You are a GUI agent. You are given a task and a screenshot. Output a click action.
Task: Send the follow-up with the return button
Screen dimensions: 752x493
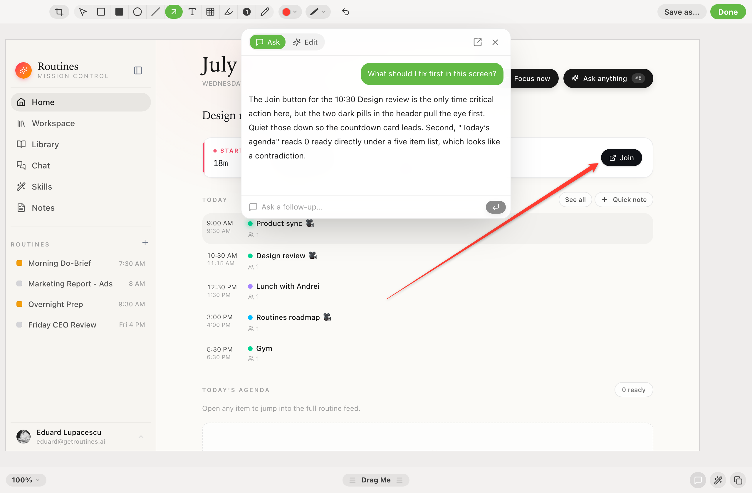click(496, 207)
